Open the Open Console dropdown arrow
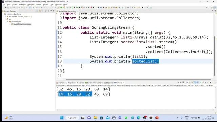217x122 pixels. (x=210, y=82)
